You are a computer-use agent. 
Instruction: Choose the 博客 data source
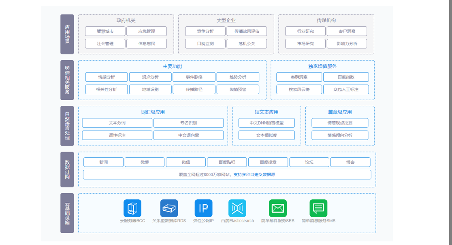(x=350, y=162)
